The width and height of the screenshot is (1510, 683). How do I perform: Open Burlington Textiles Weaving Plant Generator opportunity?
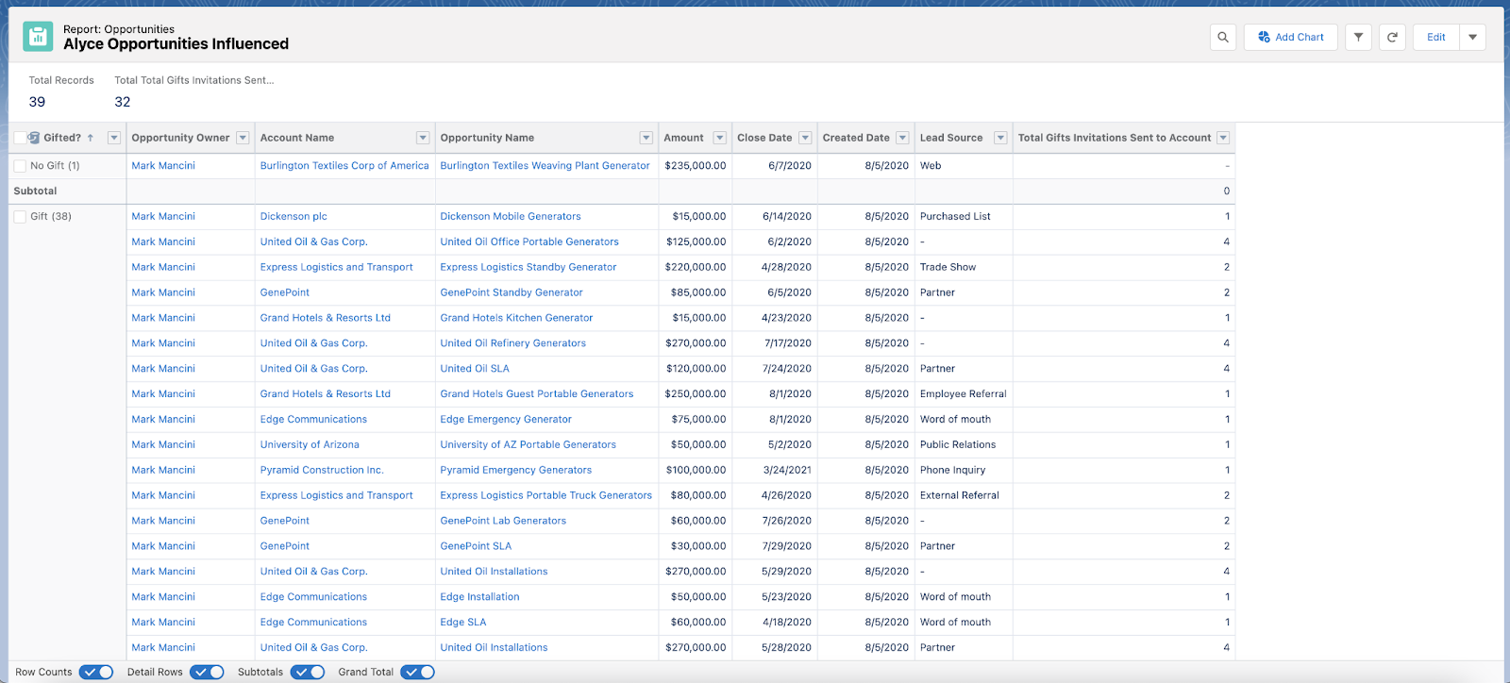pos(545,166)
